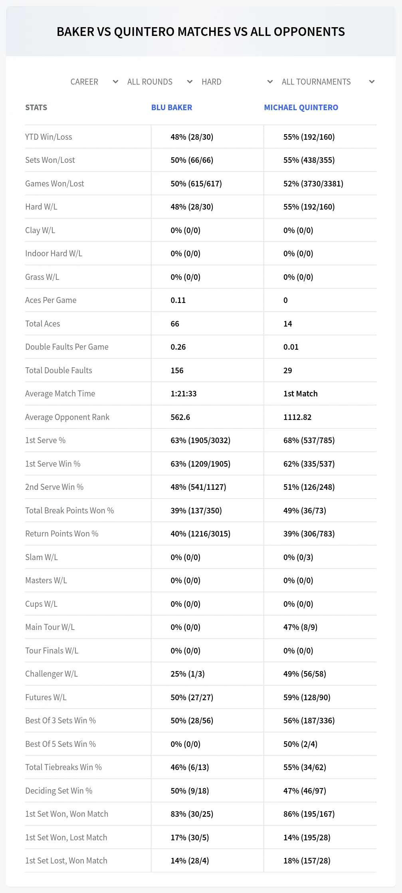
Task: Select Quintero's Futures W/L value
Action: 307,697
